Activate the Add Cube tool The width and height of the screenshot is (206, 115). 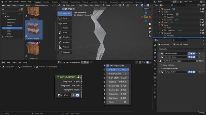click(65, 52)
